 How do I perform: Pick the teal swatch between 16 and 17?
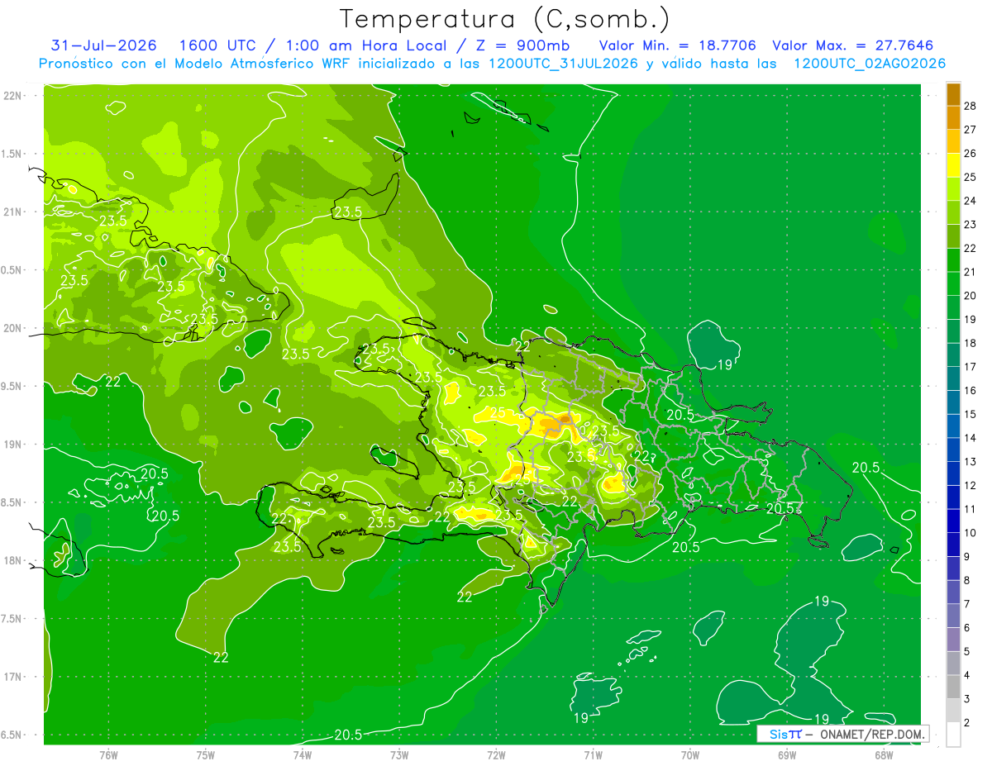[953, 378]
